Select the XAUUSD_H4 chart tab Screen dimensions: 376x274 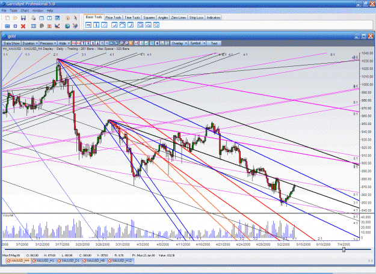(18, 260)
